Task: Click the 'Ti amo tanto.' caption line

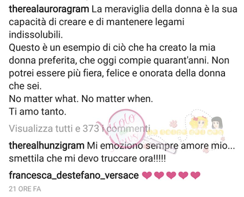Action: click(38, 112)
